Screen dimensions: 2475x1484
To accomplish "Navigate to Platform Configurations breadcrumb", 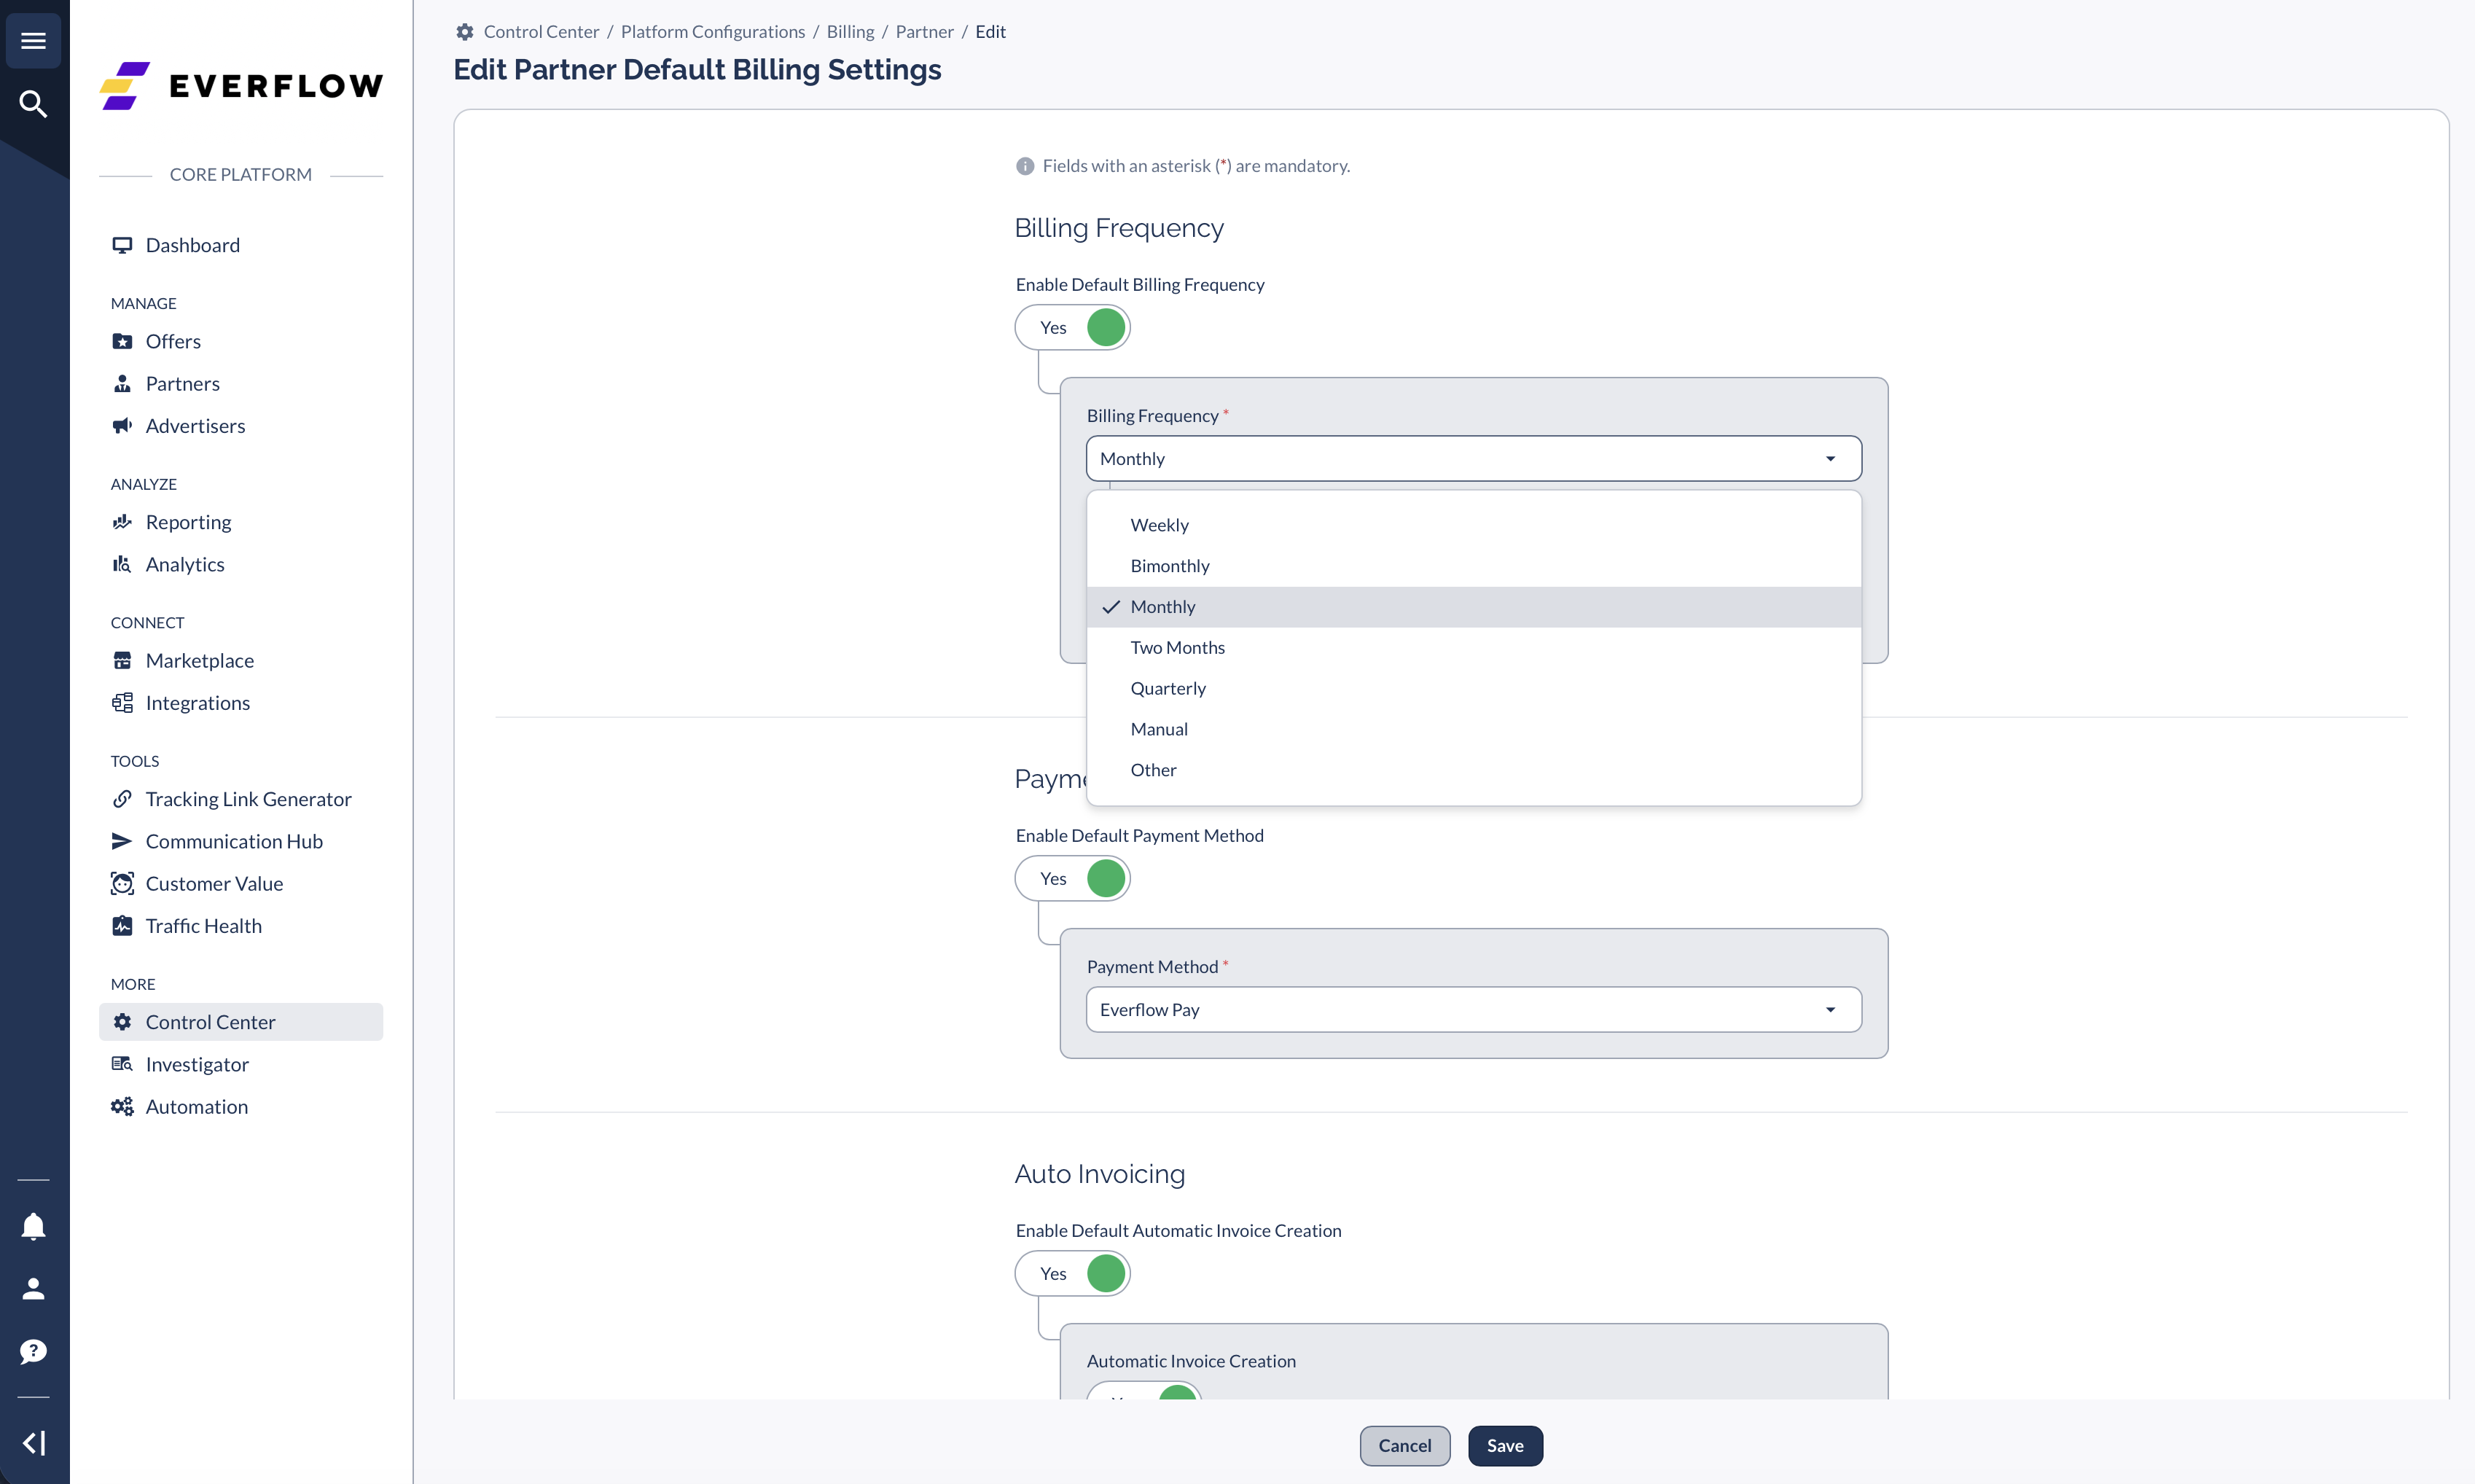I will click(712, 31).
